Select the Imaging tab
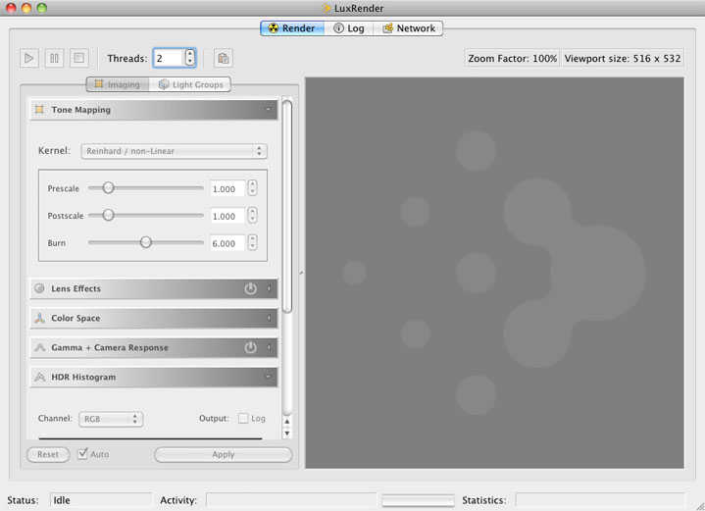The width and height of the screenshot is (705, 511). (x=118, y=84)
